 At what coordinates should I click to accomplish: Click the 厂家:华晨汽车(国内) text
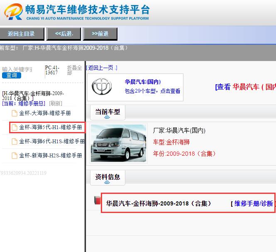179,130
